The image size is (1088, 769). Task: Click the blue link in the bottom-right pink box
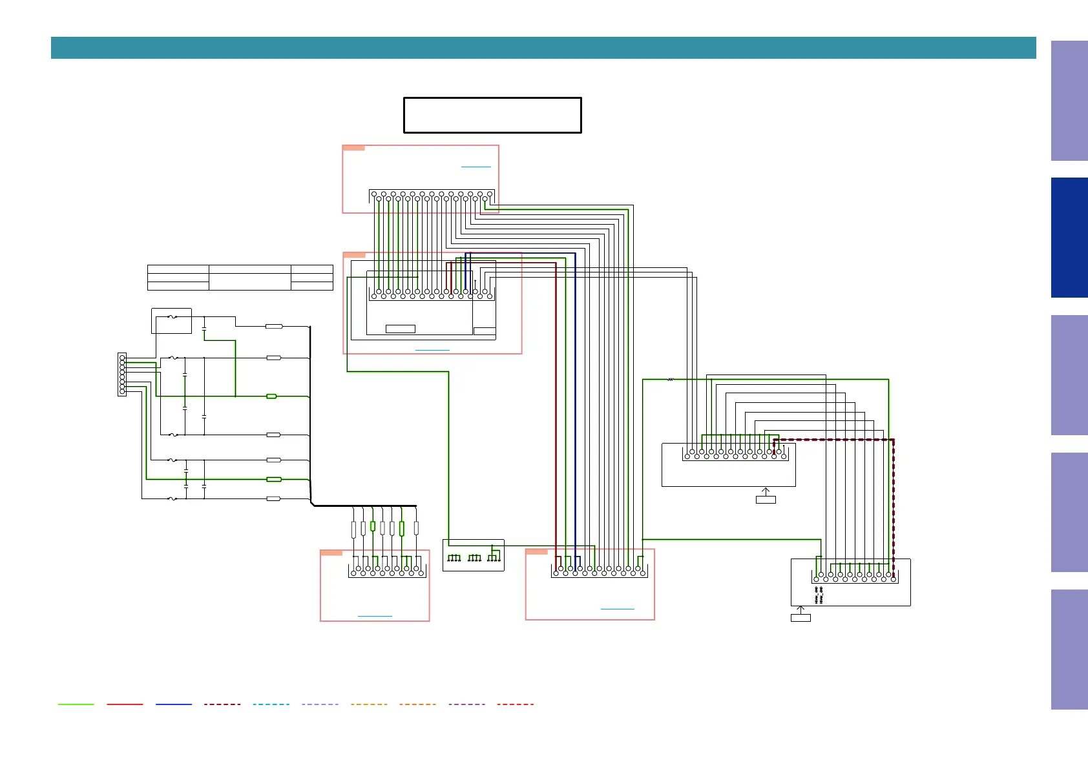click(618, 609)
